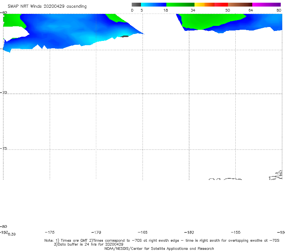Click the color bar label '34'
This screenshot has height=251, width=285.
coord(193,10)
